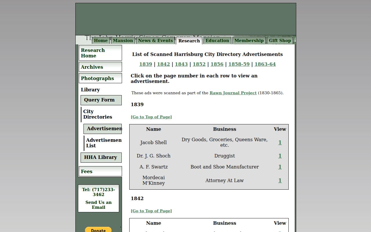The height and width of the screenshot is (232, 371).
Task: Open the Rawn Journal Project link
Action: point(233,93)
